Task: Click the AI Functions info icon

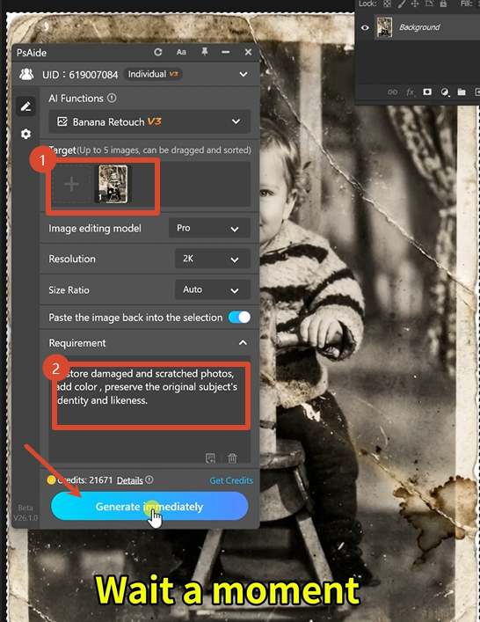Action: coord(112,98)
